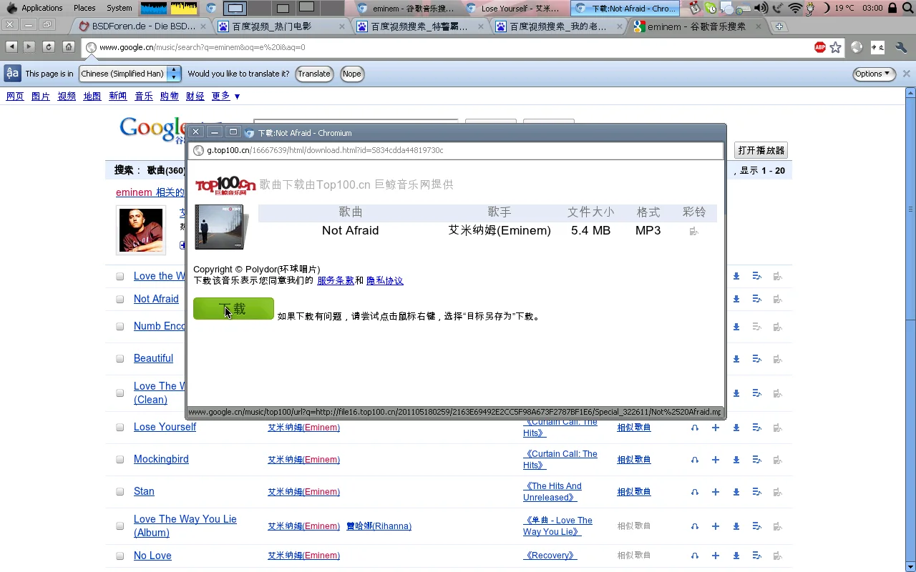Image resolution: width=916 pixels, height=572 pixels.
Task: Click the ringtone icon for Mockingbird
Action: pyautogui.click(x=777, y=460)
